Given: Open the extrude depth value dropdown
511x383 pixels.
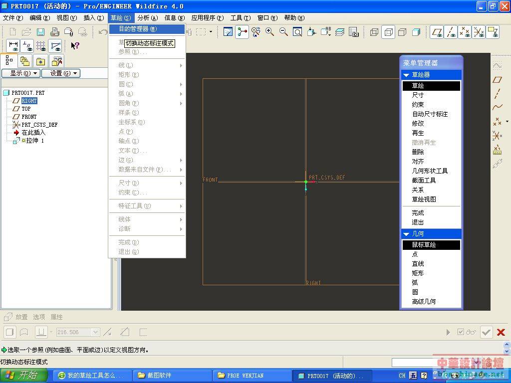Looking at the screenshot, I should [95, 332].
